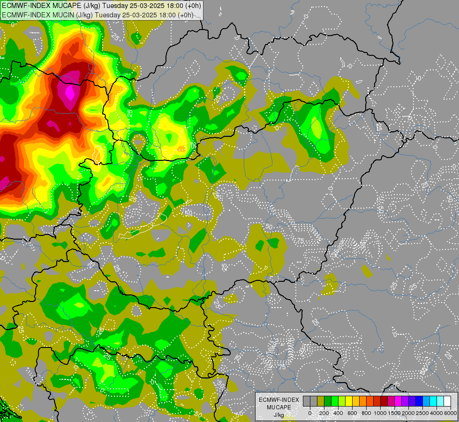
Task: Click the pure yellow swatch in the legend
Action: (x=349, y=401)
